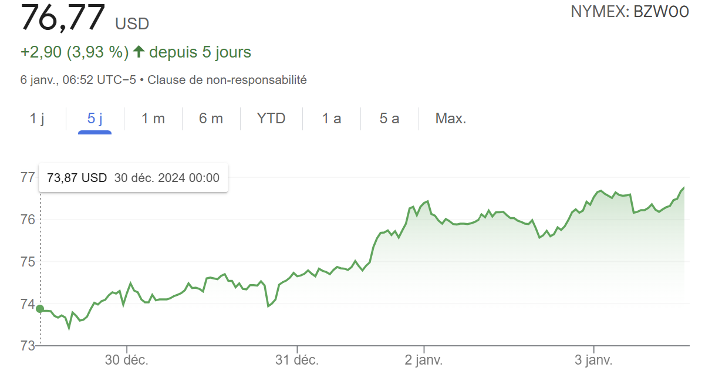
Task: Switch chart to 6 m range
Action: pyautogui.click(x=211, y=119)
